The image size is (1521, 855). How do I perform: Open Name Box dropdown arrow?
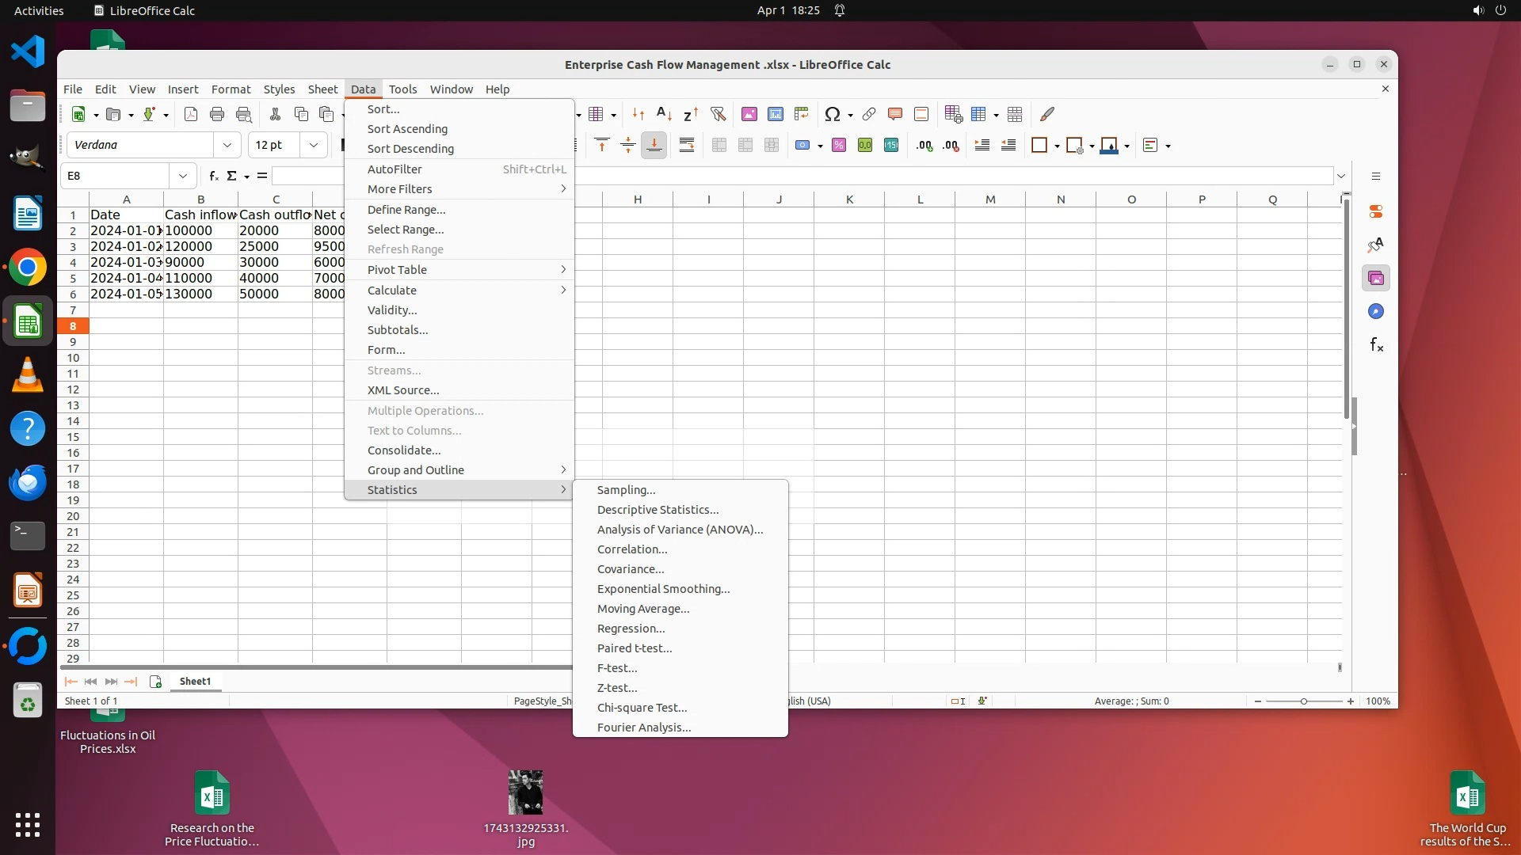[x=183, y=176]
